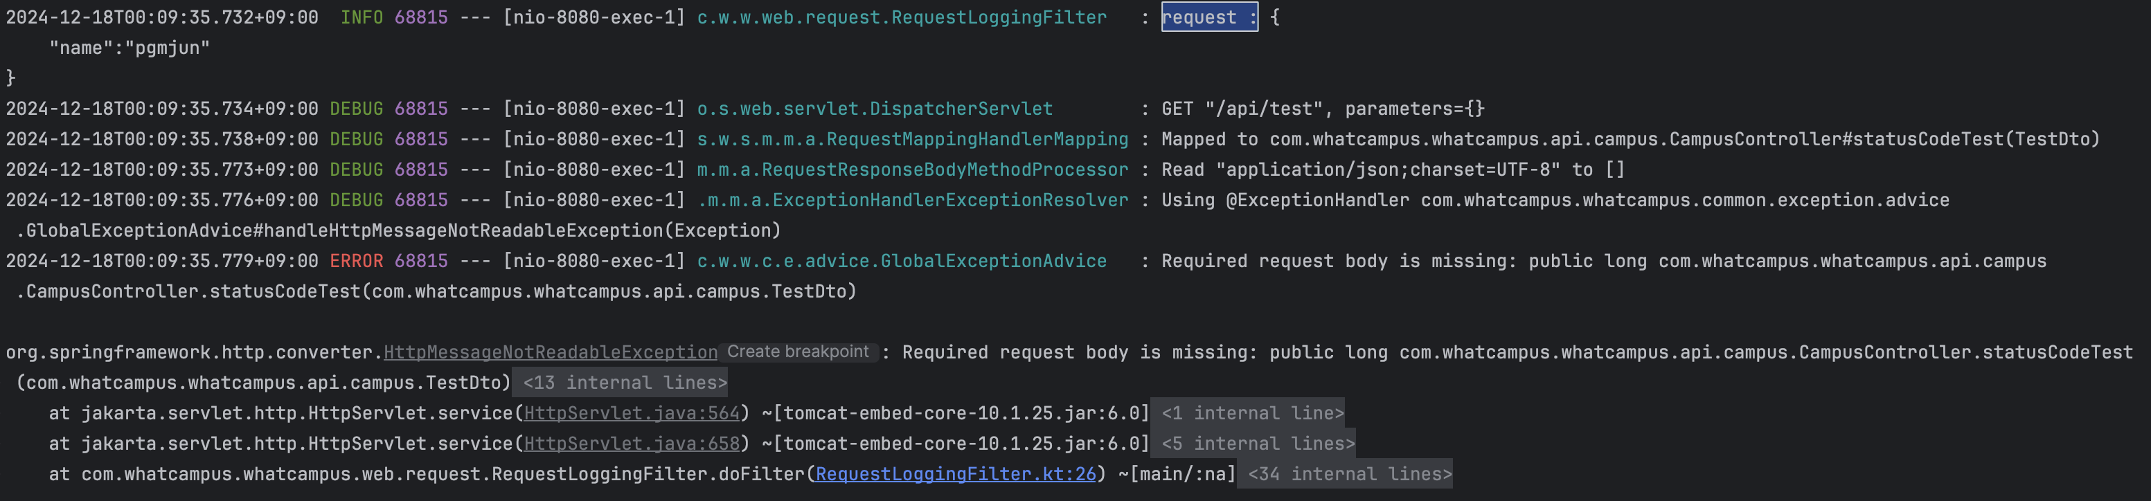Click the o.s.web.servlet.DispatcherServlet logger name

click(x=874, y=109)
